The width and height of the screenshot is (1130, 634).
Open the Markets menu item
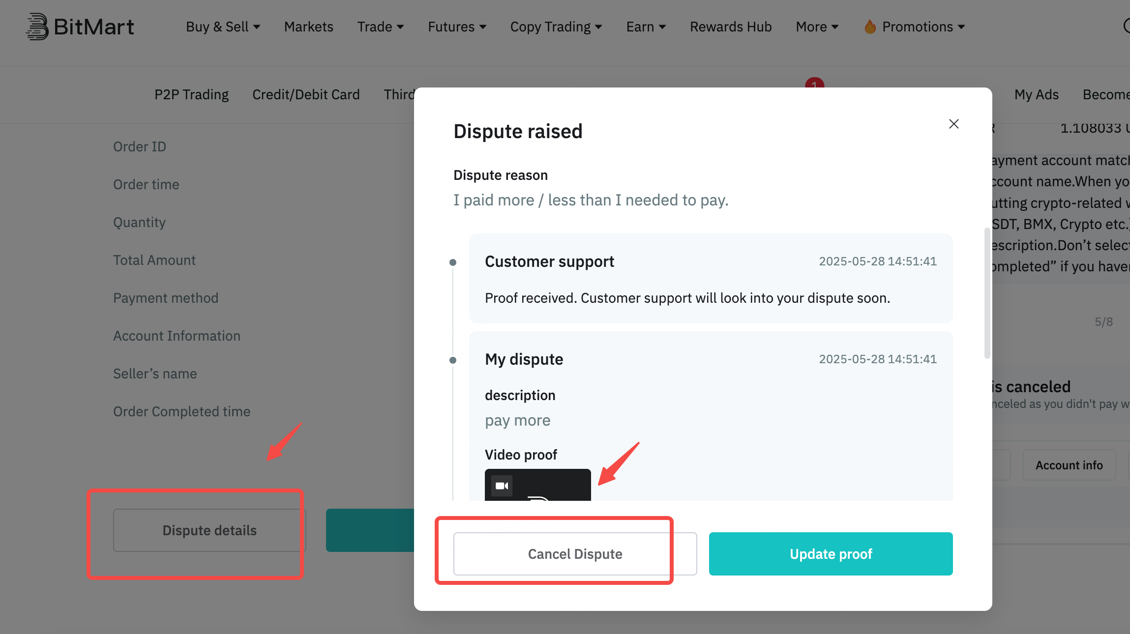coord(308,27)
